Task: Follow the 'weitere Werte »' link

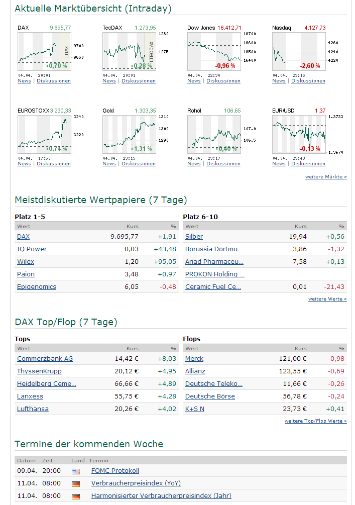Action: [327, 299]
